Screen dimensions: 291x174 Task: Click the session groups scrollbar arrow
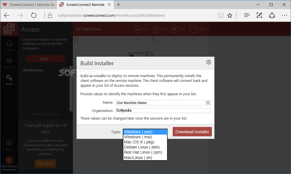coord(71,110)
